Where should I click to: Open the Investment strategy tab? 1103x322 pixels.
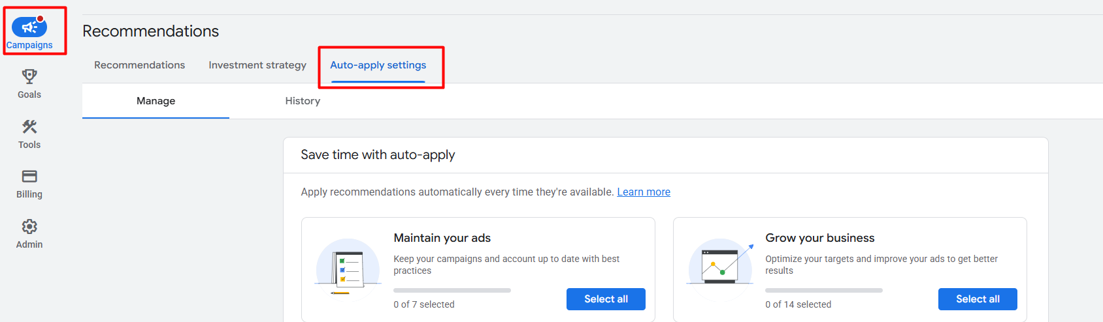[257, 65]
